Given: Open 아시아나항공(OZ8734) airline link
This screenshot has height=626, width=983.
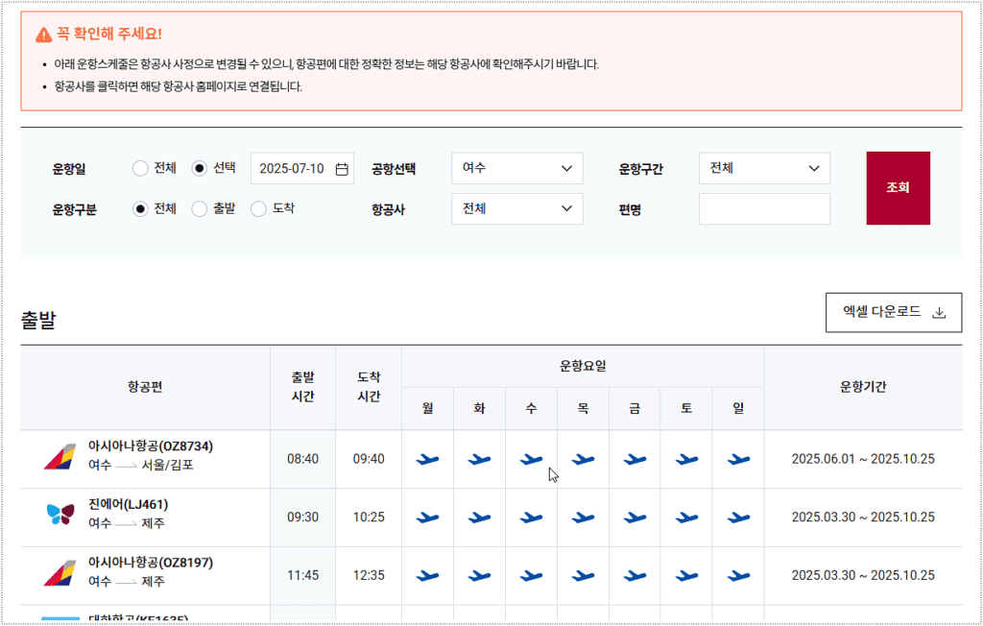Looking at the screenshot, I should tap(151, 446).
